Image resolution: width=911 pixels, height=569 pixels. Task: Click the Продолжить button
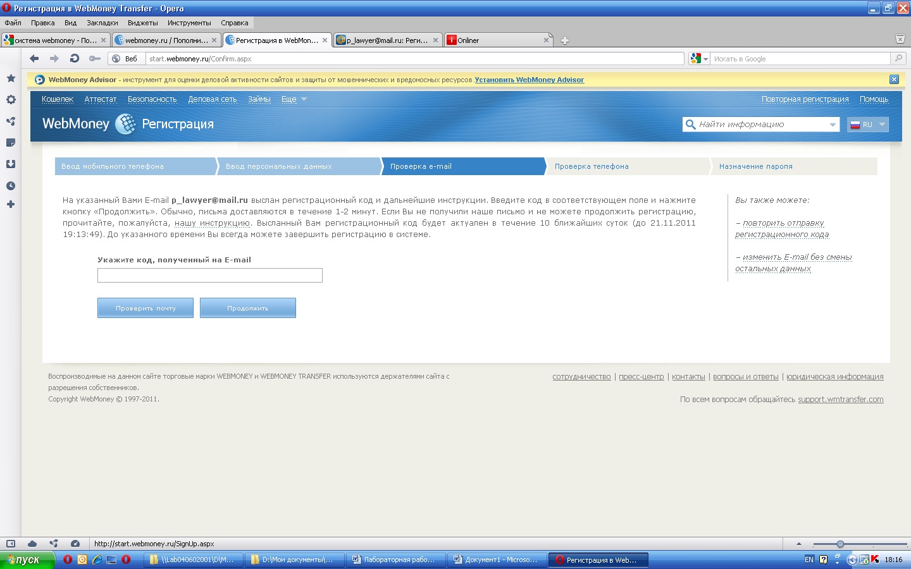[248, 308]
